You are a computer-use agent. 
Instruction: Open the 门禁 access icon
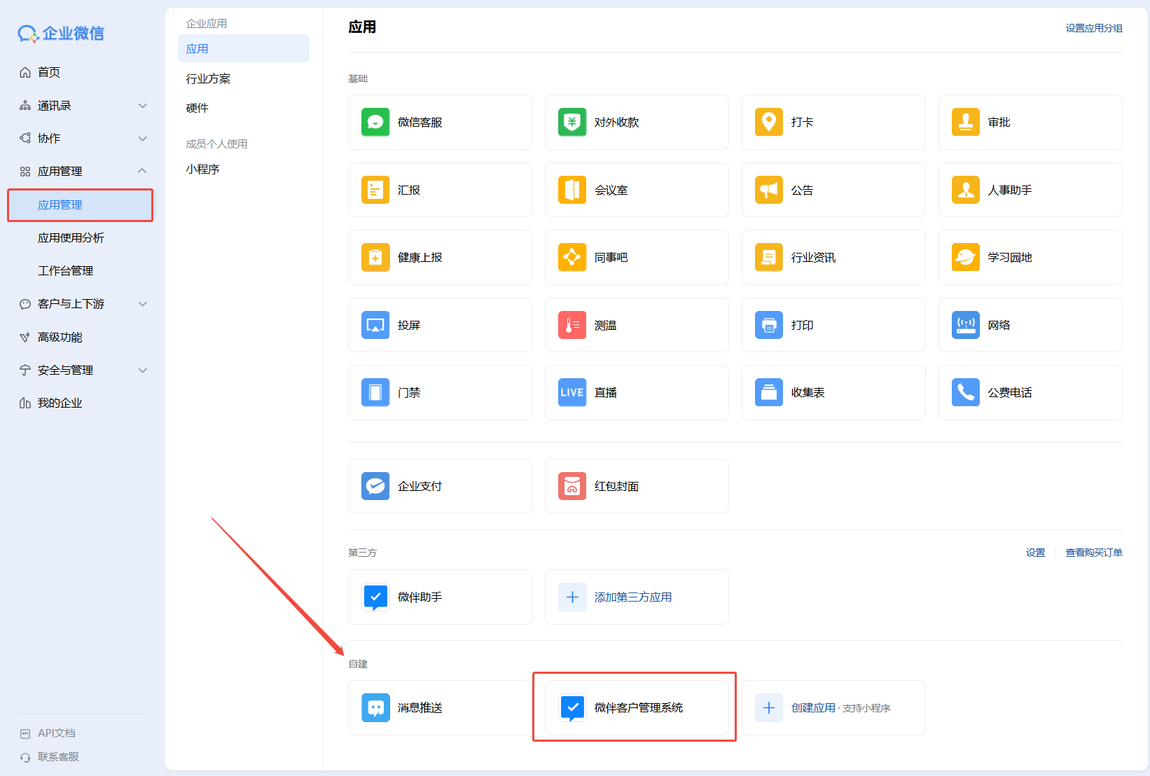click(375, 392)
